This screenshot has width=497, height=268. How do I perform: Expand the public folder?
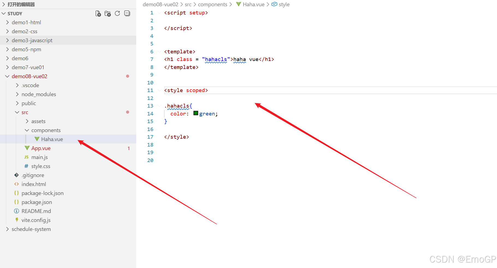pyautogui.click(x=17, y=103)
